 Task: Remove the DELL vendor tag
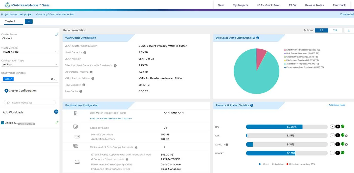tap(11, 79)
